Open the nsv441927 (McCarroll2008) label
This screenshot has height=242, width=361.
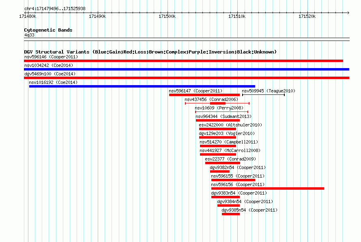pyautogui.click(x=230, y=150)
